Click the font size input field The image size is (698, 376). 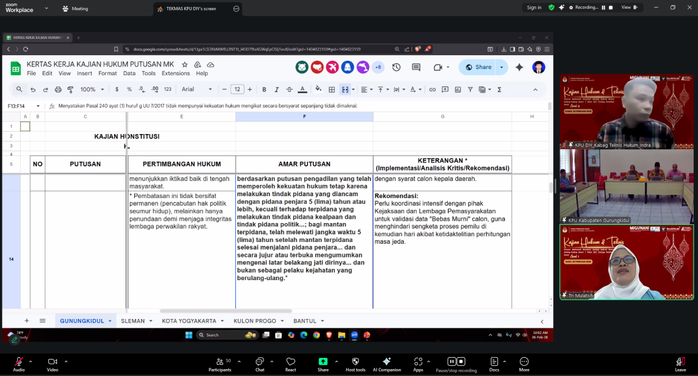pyautogui.click(x=237, y=90)
